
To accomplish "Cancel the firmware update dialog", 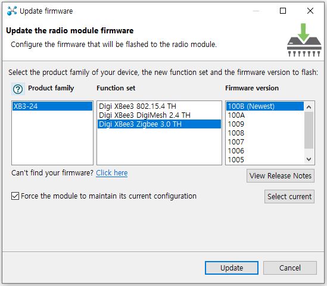I will (290, 268).
